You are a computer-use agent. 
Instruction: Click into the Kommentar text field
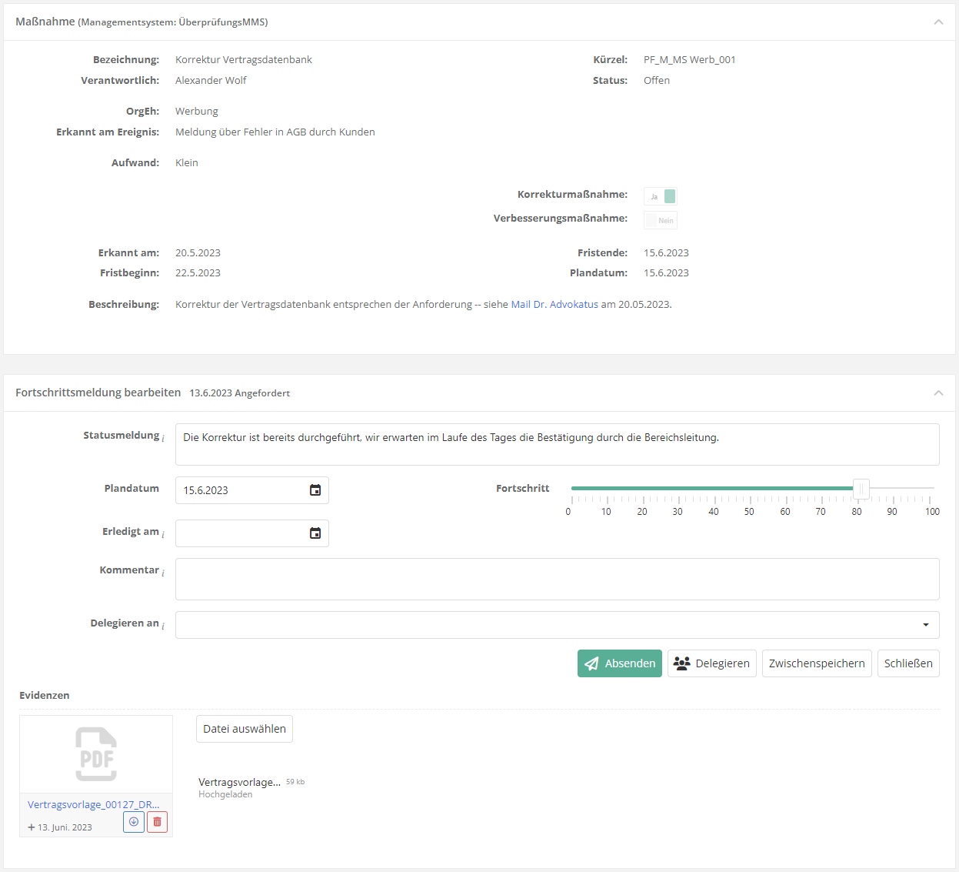point(557,579)
